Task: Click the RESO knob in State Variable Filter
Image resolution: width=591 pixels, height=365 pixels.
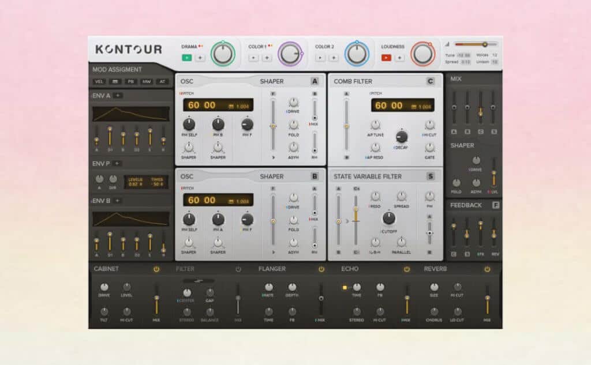Action: pos(375,196)
